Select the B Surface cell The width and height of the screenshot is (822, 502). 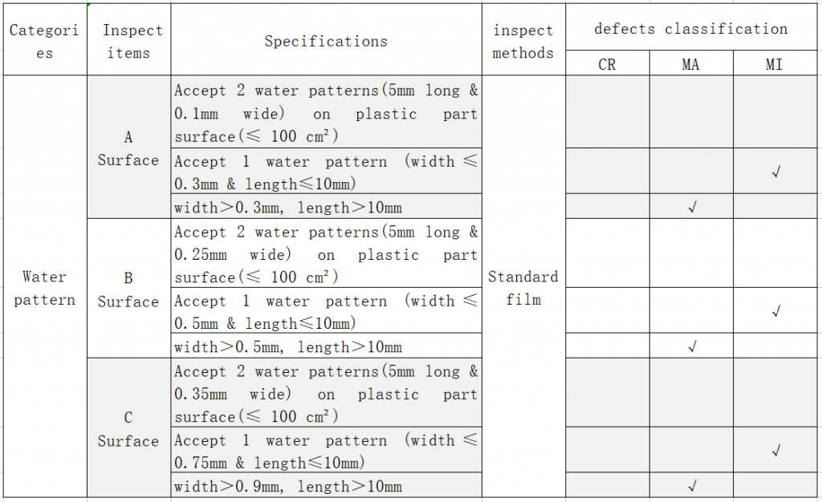(129, 289)
